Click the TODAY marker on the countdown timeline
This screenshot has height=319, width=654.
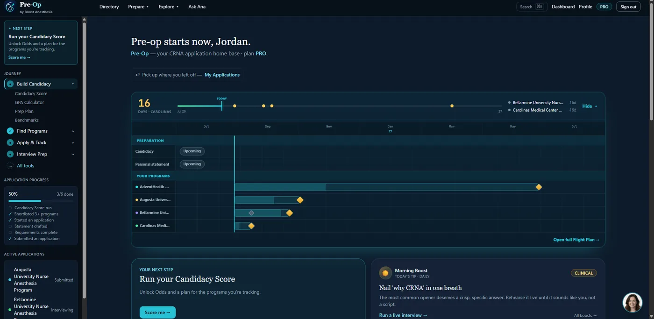[221, 104]
